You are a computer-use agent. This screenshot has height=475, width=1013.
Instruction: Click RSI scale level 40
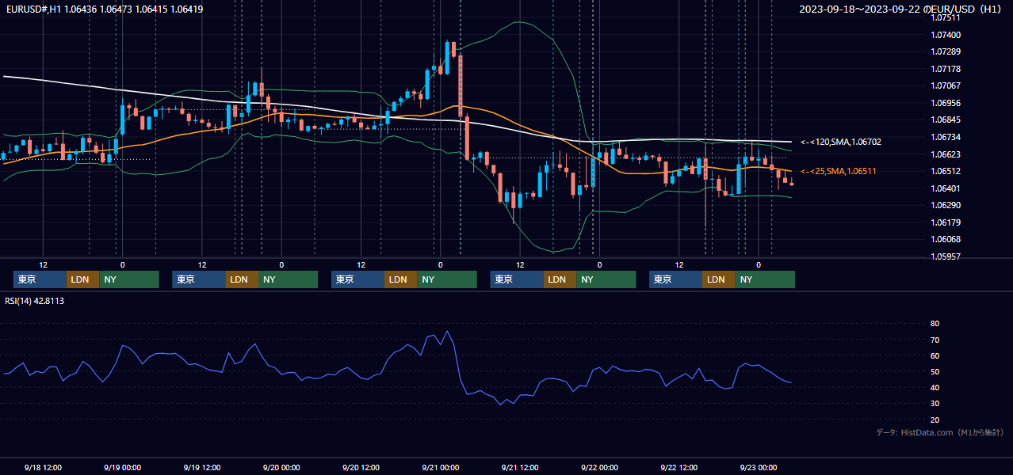935,387
